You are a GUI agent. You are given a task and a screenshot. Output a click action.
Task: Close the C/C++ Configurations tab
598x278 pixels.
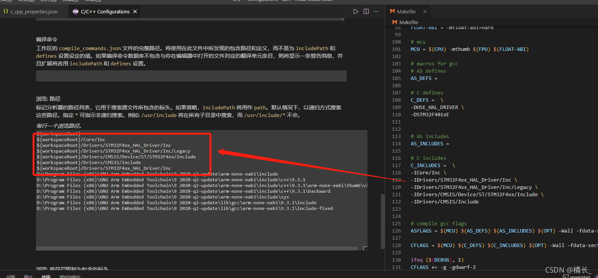(x=135, y=12)
